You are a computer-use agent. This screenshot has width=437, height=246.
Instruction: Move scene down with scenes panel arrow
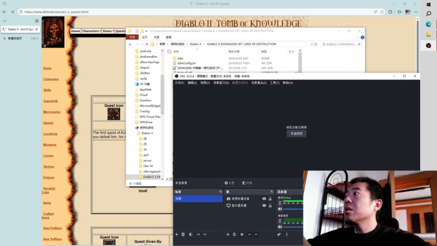point(205,235)
